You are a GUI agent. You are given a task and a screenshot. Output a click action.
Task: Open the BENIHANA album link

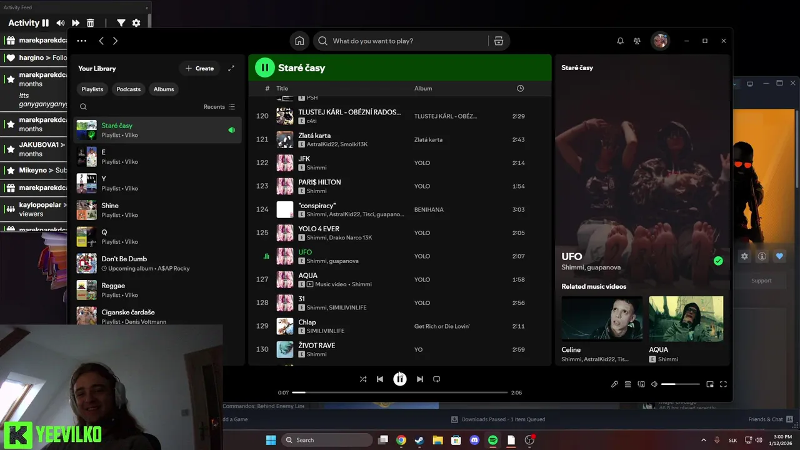429,209
